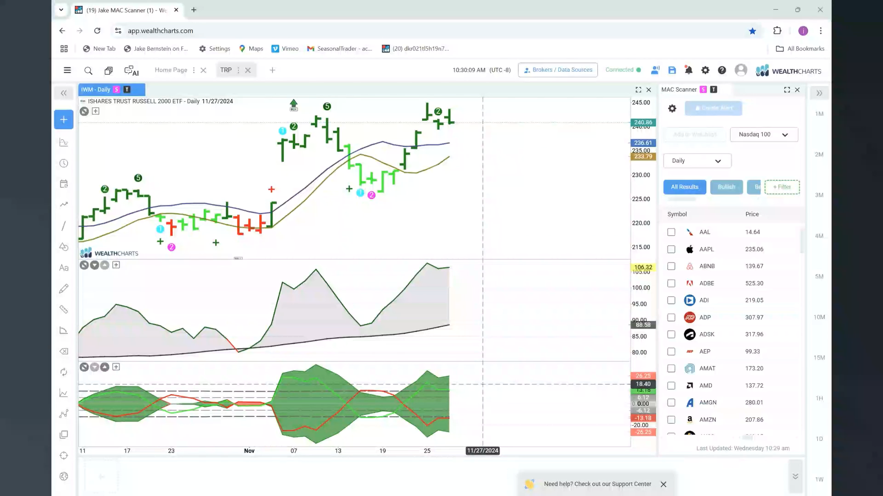
Task: Tick the ABNB checkbox
Action: [x=671, y=266]
